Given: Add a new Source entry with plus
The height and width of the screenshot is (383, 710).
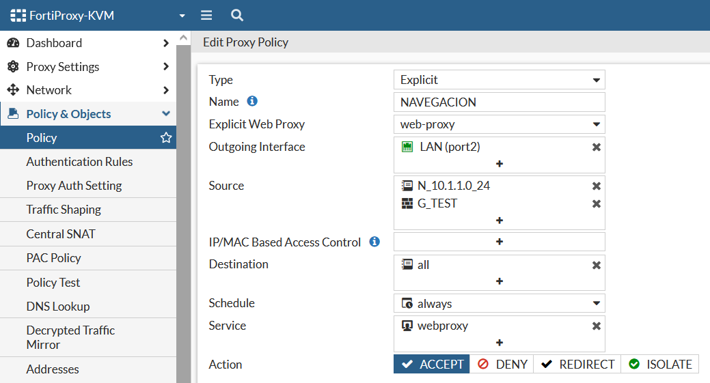Looking at the screenshot, I should coord(499,221).
